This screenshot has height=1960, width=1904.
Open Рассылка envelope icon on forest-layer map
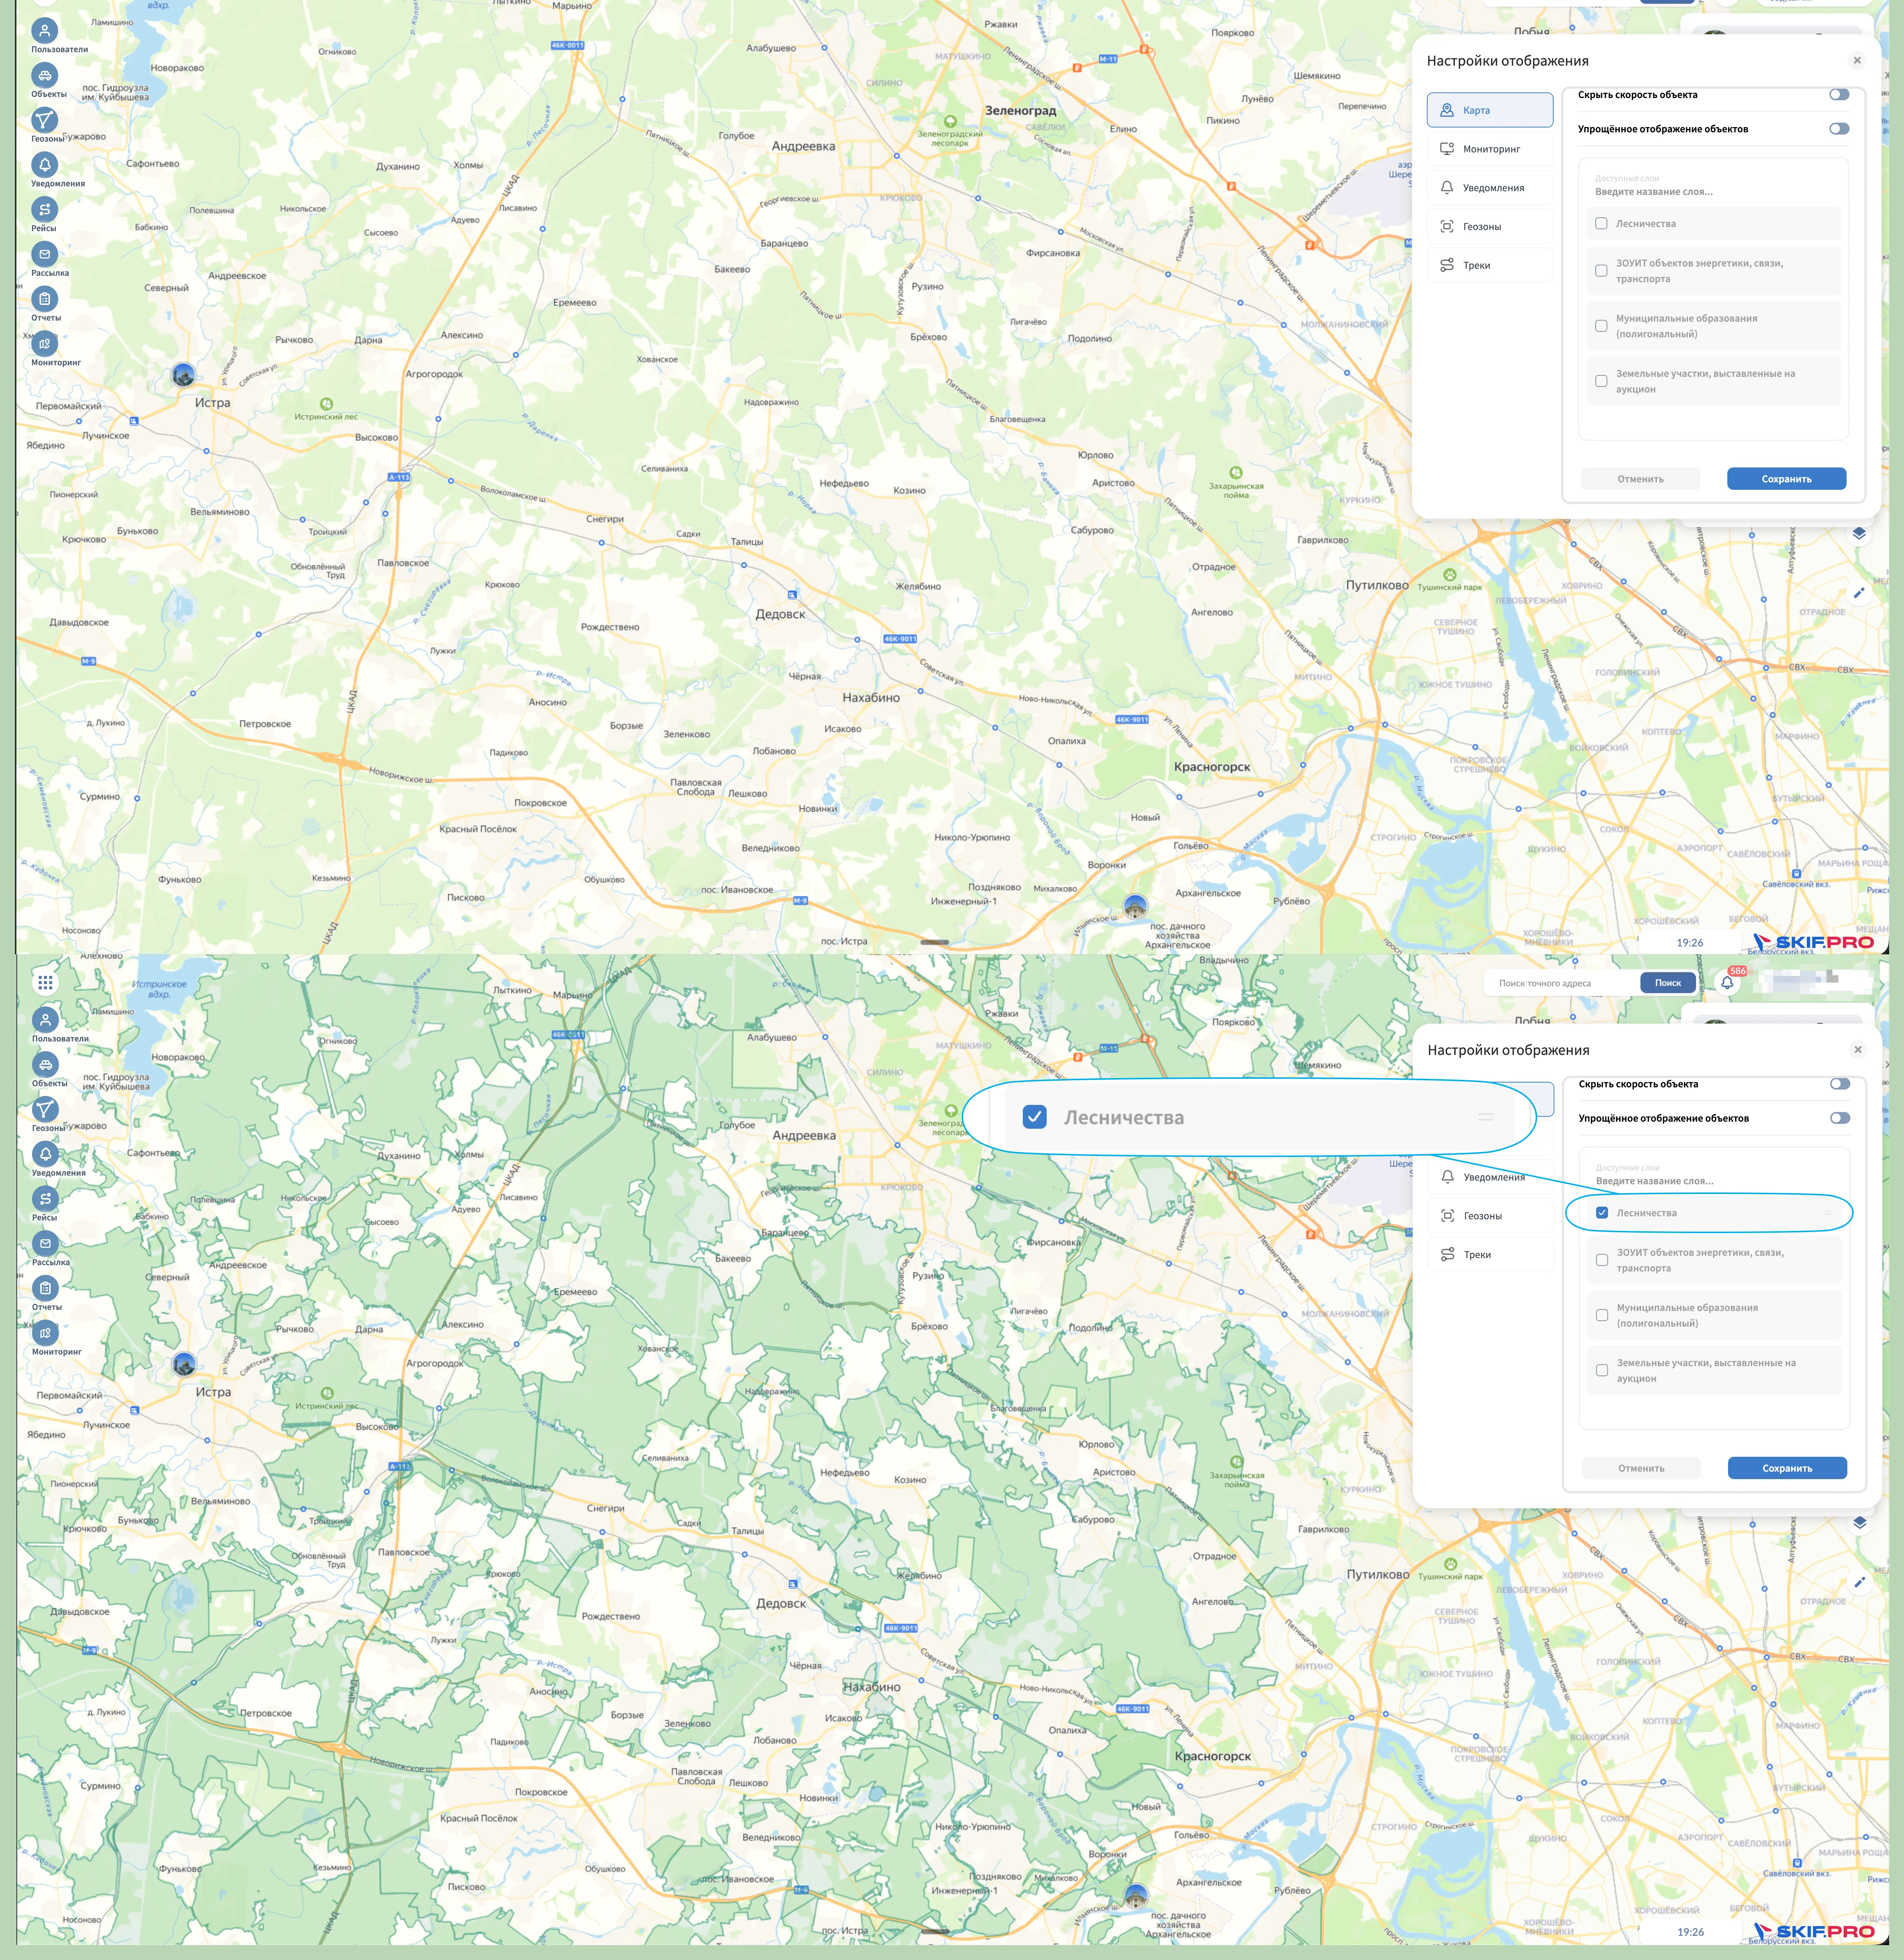tap(45, 1243)
